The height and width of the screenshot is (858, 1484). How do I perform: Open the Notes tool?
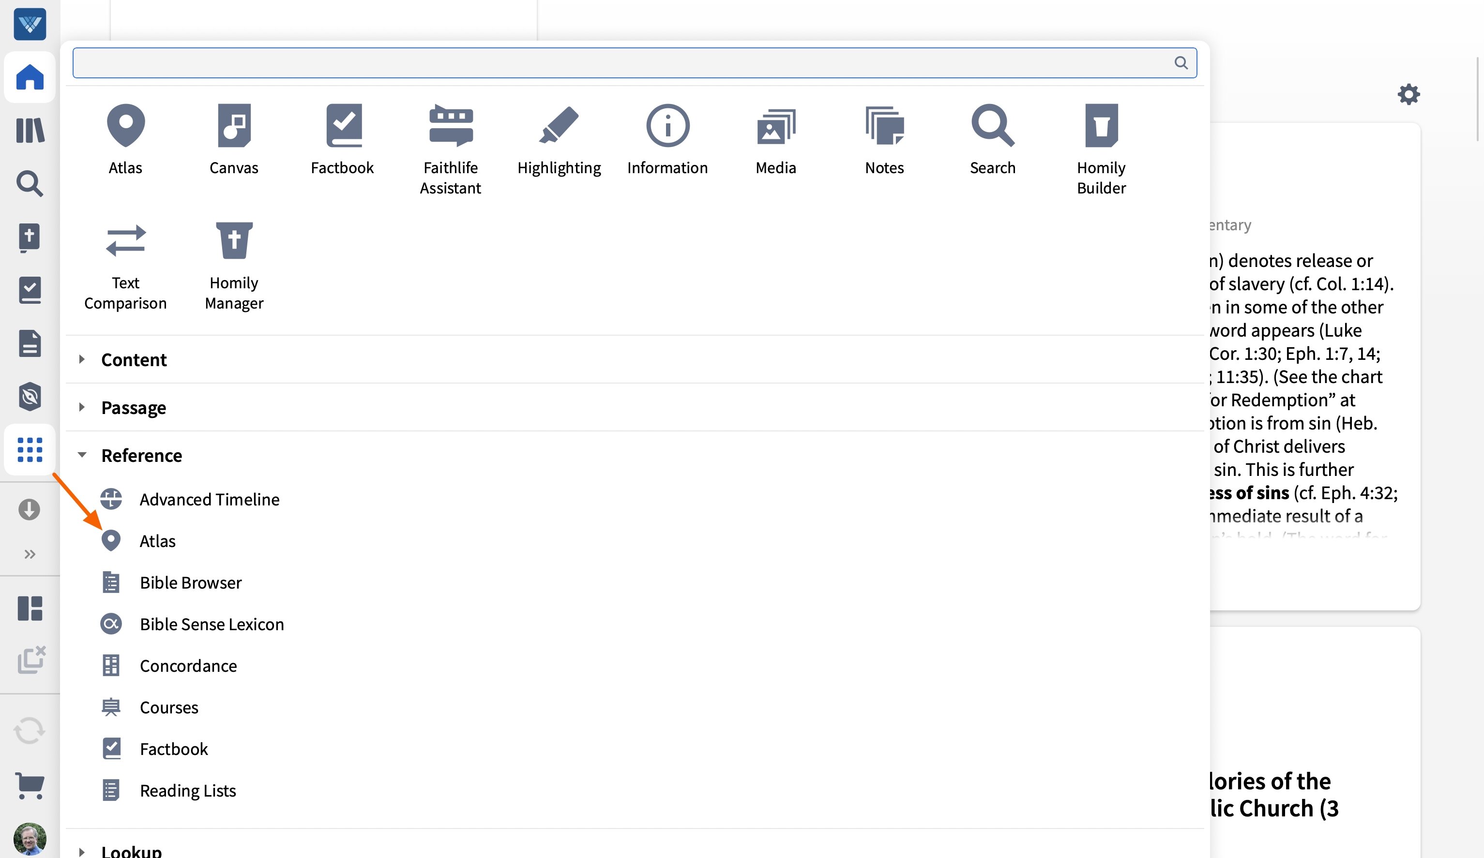tap(884, 138)
